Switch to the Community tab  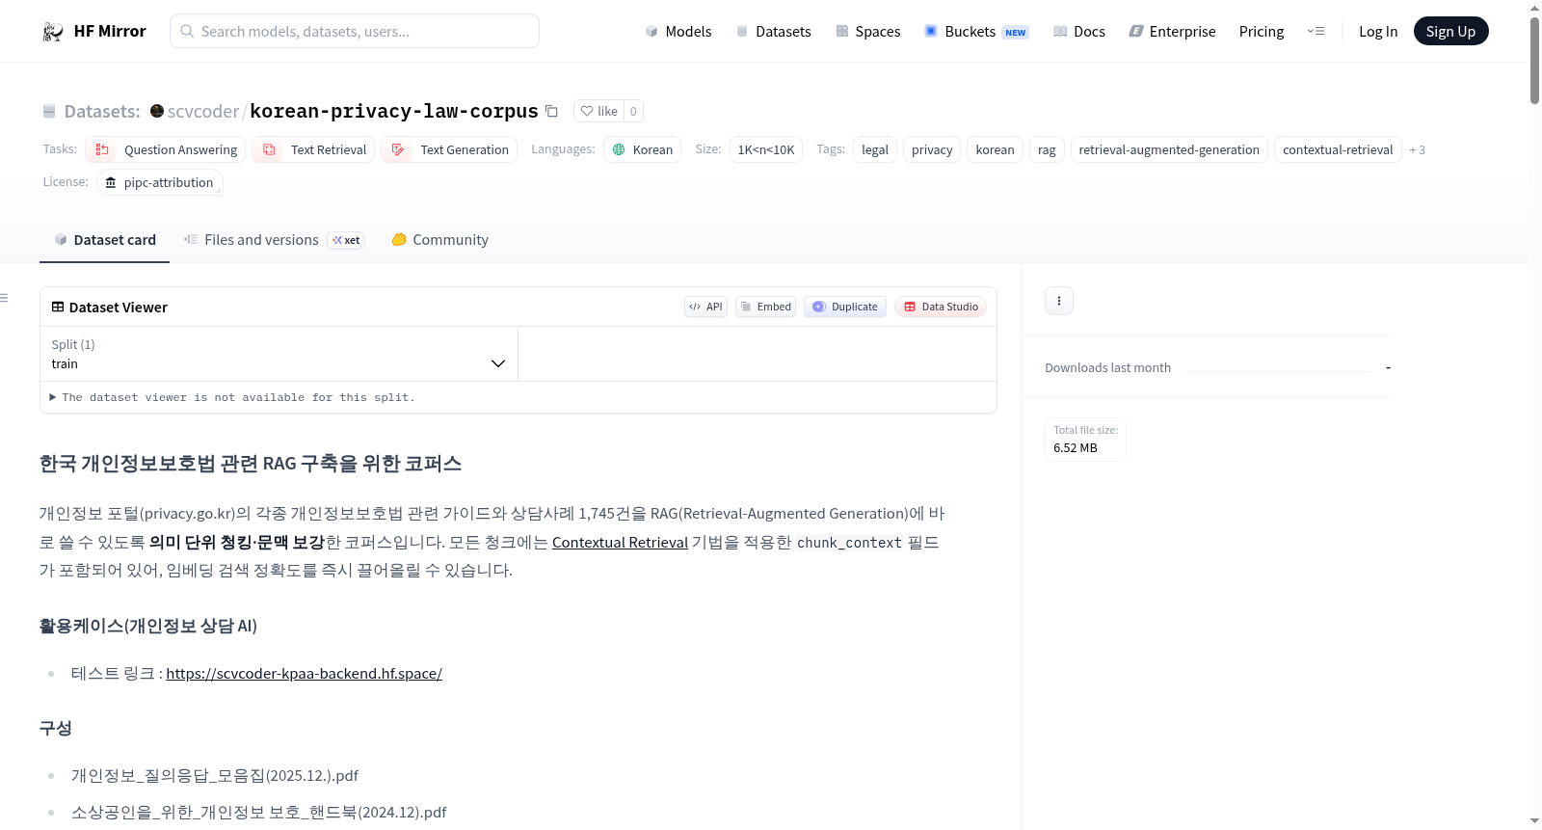[x=439, y=240]
